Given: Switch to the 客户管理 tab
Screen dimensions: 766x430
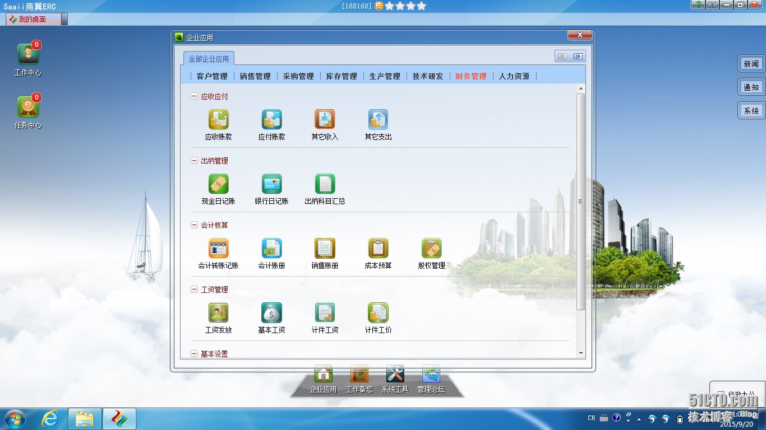Looking at the screenshot, I should coord(212,76).
